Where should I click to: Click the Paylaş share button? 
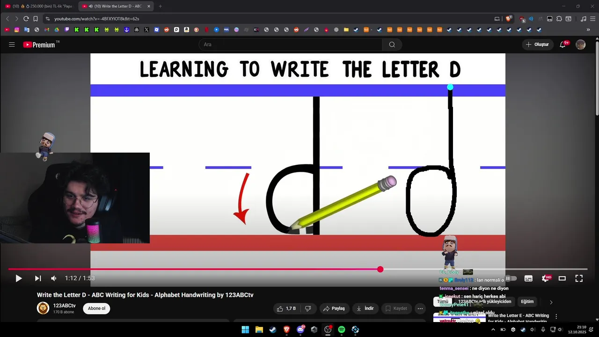coord(335,308)
